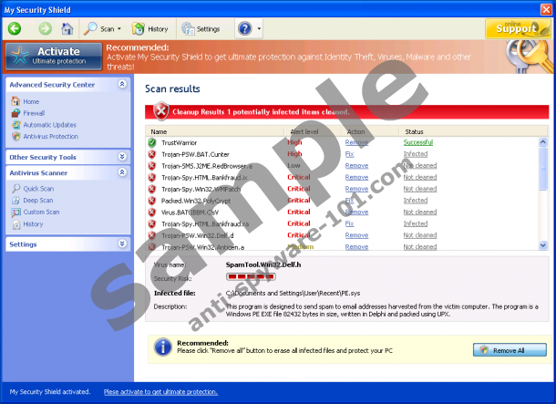
Task: Expand the Other Security Tools section
Action: click(122, 157)
